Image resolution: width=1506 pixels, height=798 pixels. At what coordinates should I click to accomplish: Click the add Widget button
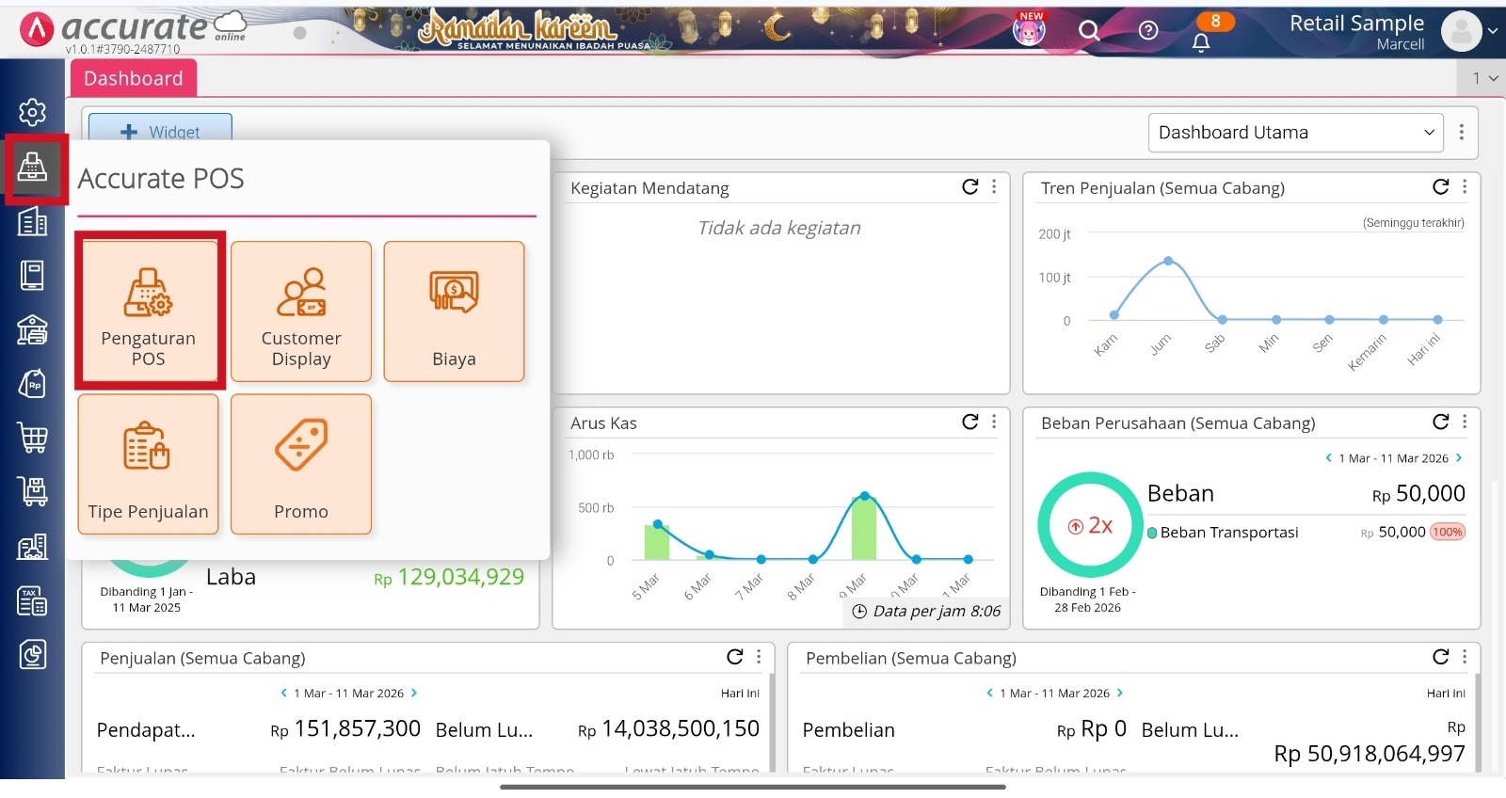tap(160, 132)
